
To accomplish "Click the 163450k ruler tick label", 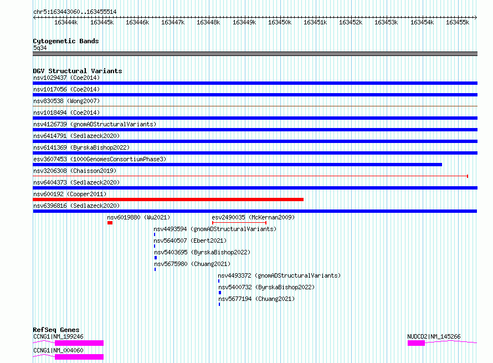I will 280,22.
